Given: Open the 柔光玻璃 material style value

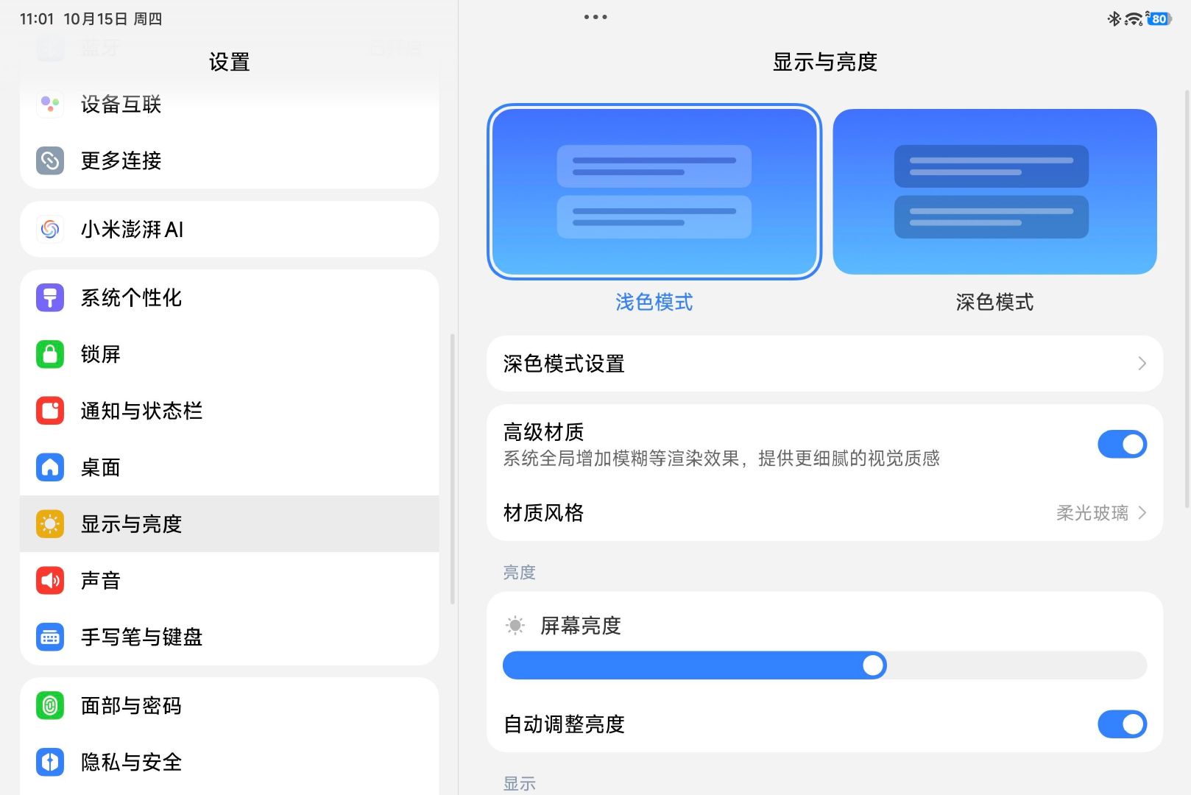Looking at the screenshot, I should pyautogui.click(x=1092, y=513).
